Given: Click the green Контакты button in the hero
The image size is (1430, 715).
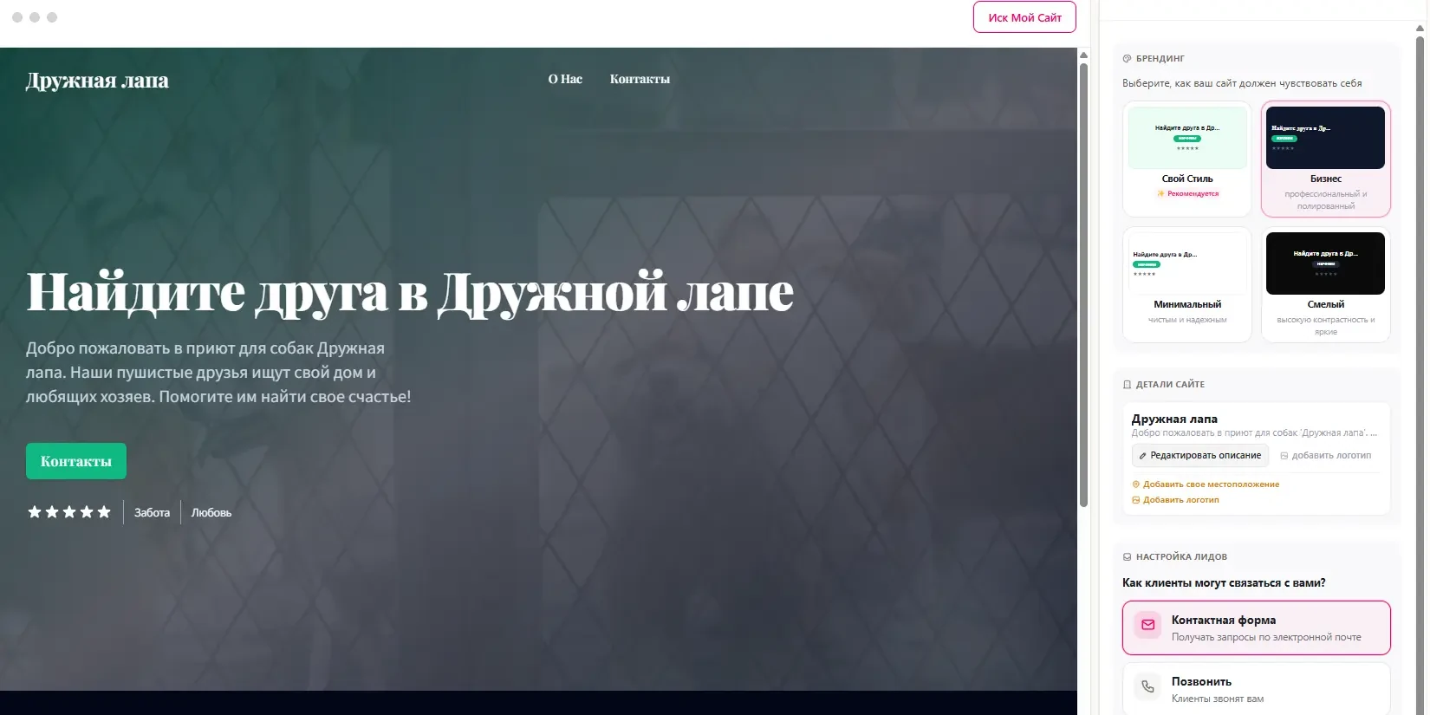Looking at the screenshot, I should pyautogui.click(x=76, y=461).
